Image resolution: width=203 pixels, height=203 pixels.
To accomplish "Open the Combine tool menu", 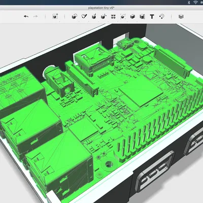I will 132,16.
